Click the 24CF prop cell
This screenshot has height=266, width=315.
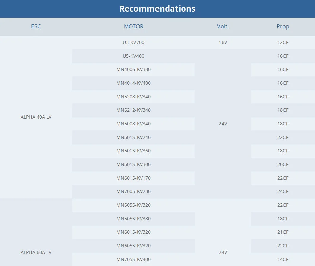point(283,191)
